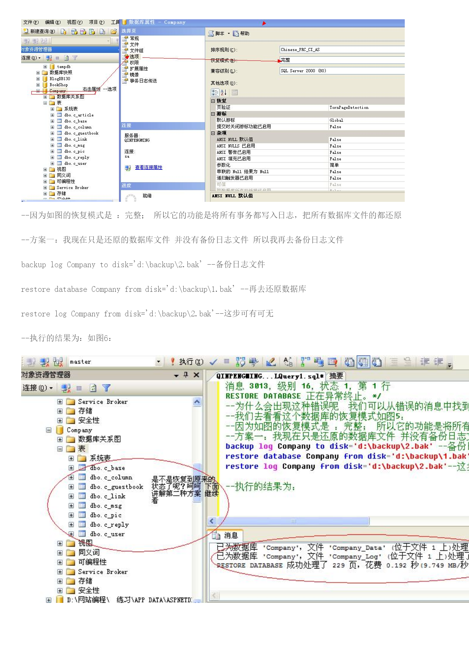Click the blue checkmark parse query icon
Viewport: 469px width, 663px height.
click(214, 362)
